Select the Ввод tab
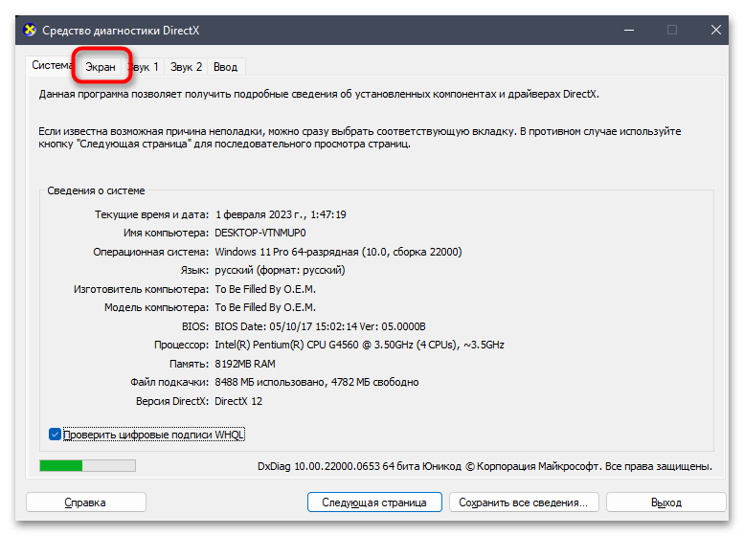Image resolution: width=744 pixels, height=536 pixels. 225,67
